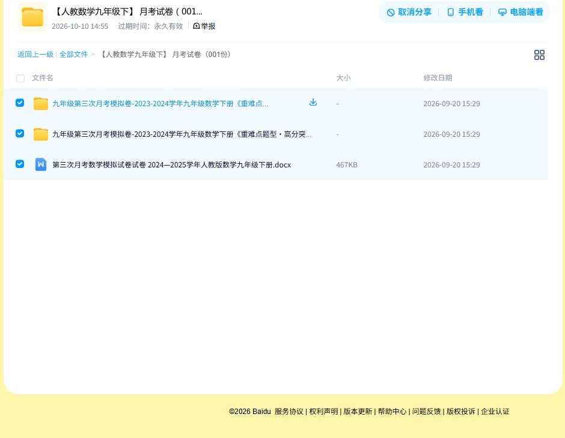Go back via 返回上一级 link
The height and width of the screenshot is (438, 565).
pos(35,55)
